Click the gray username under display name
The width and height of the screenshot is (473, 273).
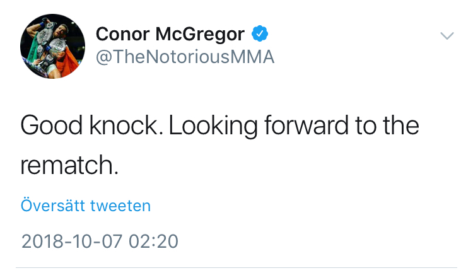coord(185,57)
